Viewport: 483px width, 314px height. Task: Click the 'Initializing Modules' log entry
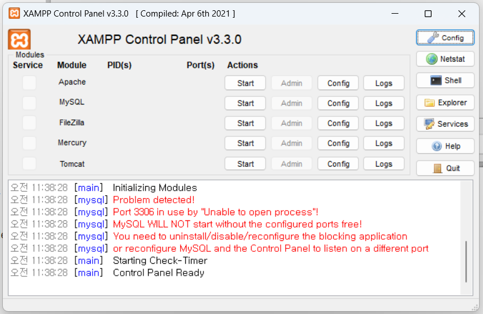pos(155,188)
